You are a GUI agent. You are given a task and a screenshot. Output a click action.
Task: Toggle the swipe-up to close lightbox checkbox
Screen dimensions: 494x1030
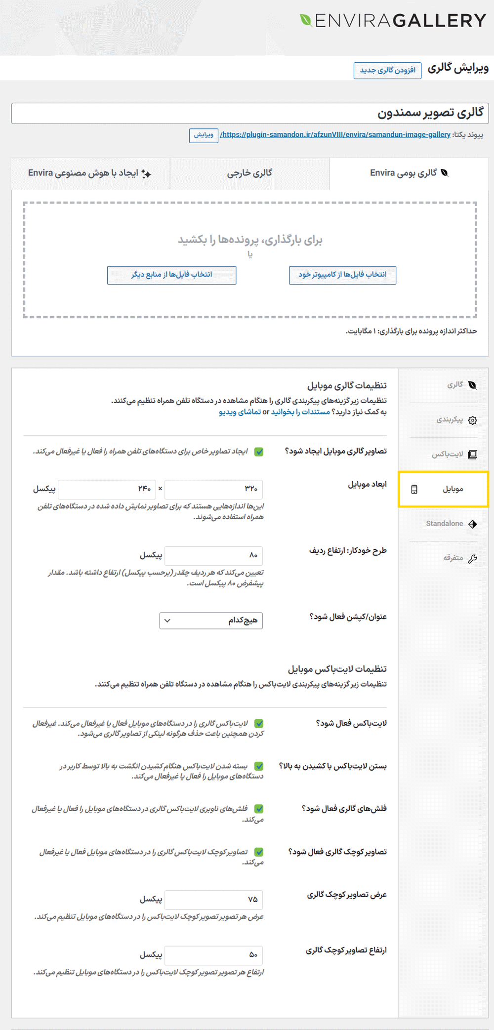click(259, 766)
